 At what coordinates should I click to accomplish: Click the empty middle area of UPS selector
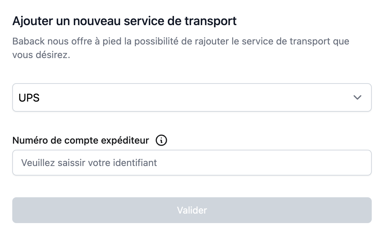click(x=192, y=97)
